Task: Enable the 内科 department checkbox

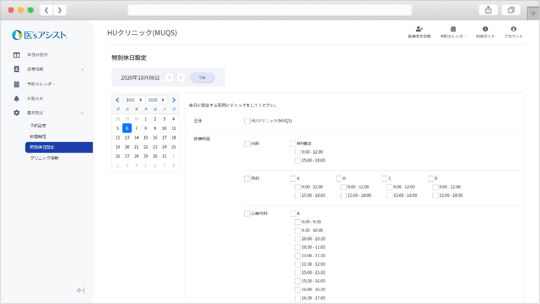Action: coord(247,144)
